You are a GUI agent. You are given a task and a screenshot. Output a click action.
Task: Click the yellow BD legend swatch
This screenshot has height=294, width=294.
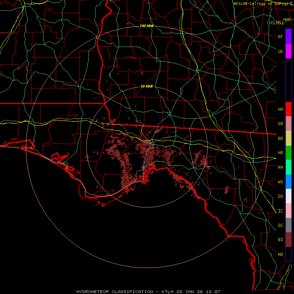pyautogui.click(x=288, y=139)
